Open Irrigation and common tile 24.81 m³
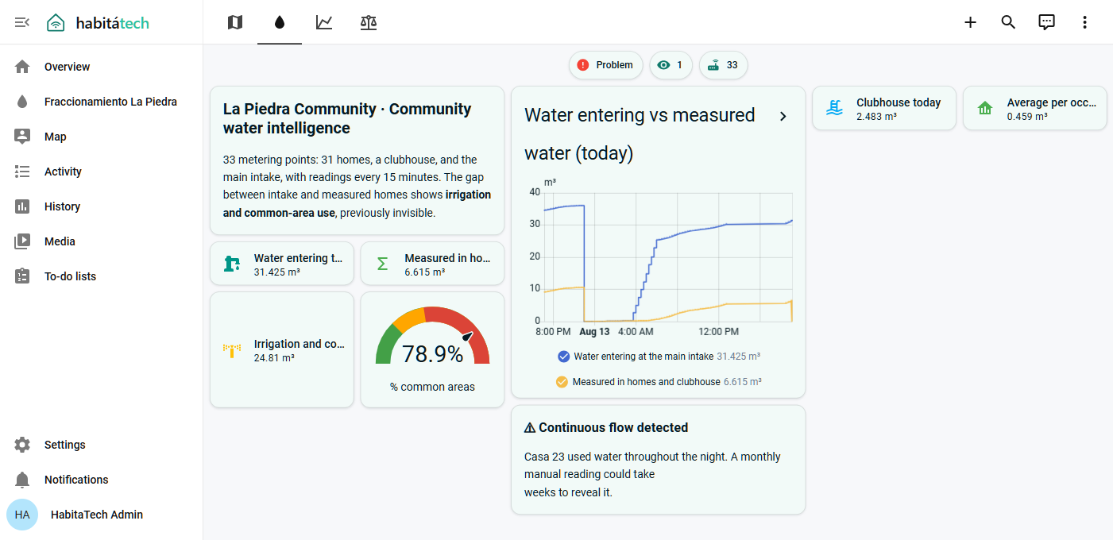Image resolution: width=1113 pixels, height=540 pixels. pyautogui.click(x=282, y=349)
